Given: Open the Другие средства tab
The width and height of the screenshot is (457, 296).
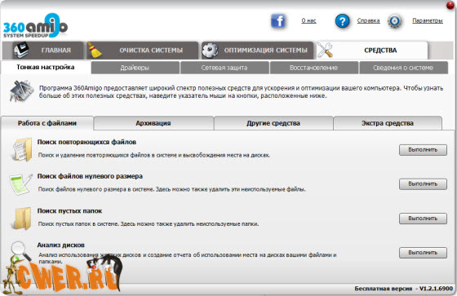Looking at the screenshot, I should coord(273,123).
